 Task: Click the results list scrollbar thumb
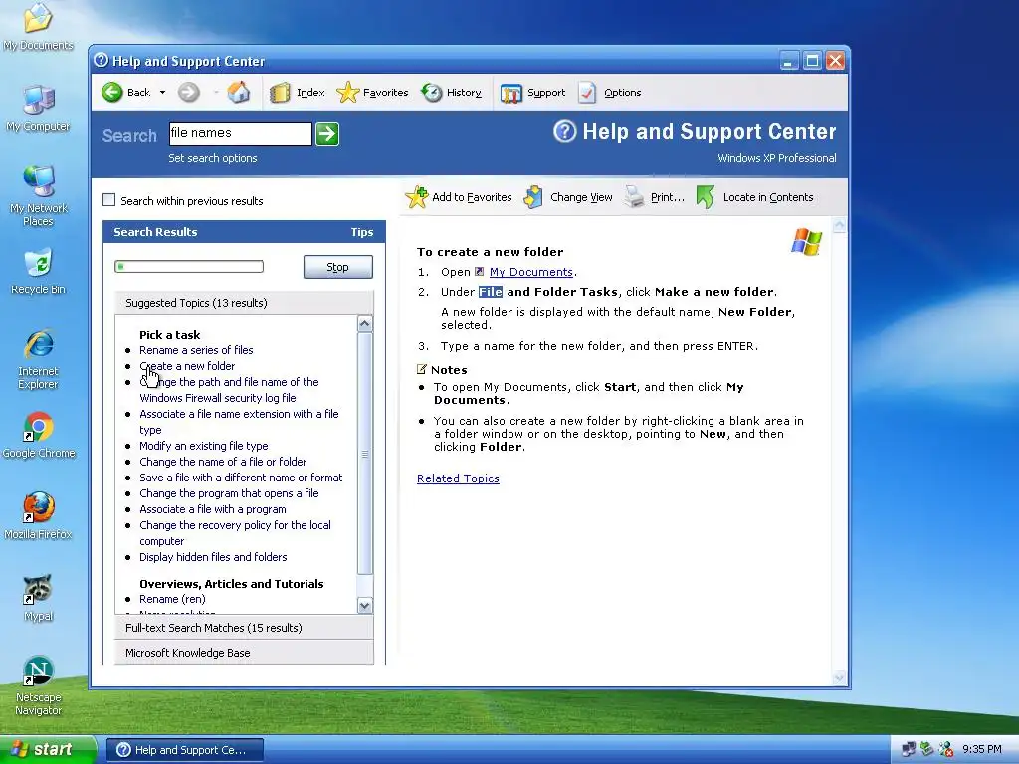click(365, 454)
